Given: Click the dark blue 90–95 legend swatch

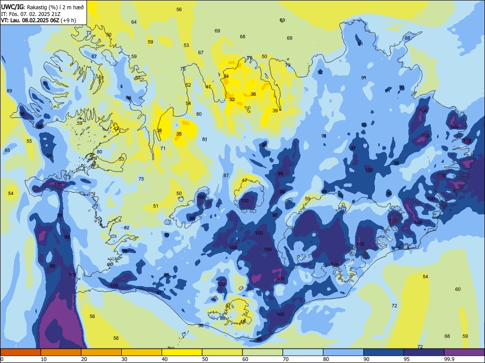Looking at the screenshot, I should (384, 352).
